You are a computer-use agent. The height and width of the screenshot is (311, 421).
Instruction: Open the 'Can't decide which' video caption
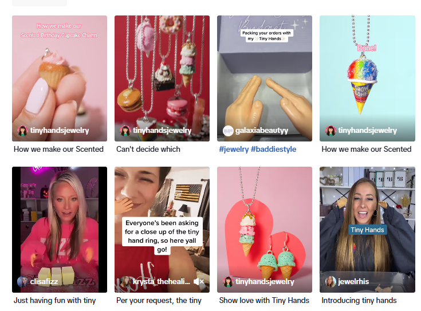(x=148, y=149)
